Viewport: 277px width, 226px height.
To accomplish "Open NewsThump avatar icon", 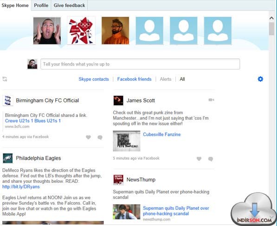I will pyautogui.click(x=118, y=180).
